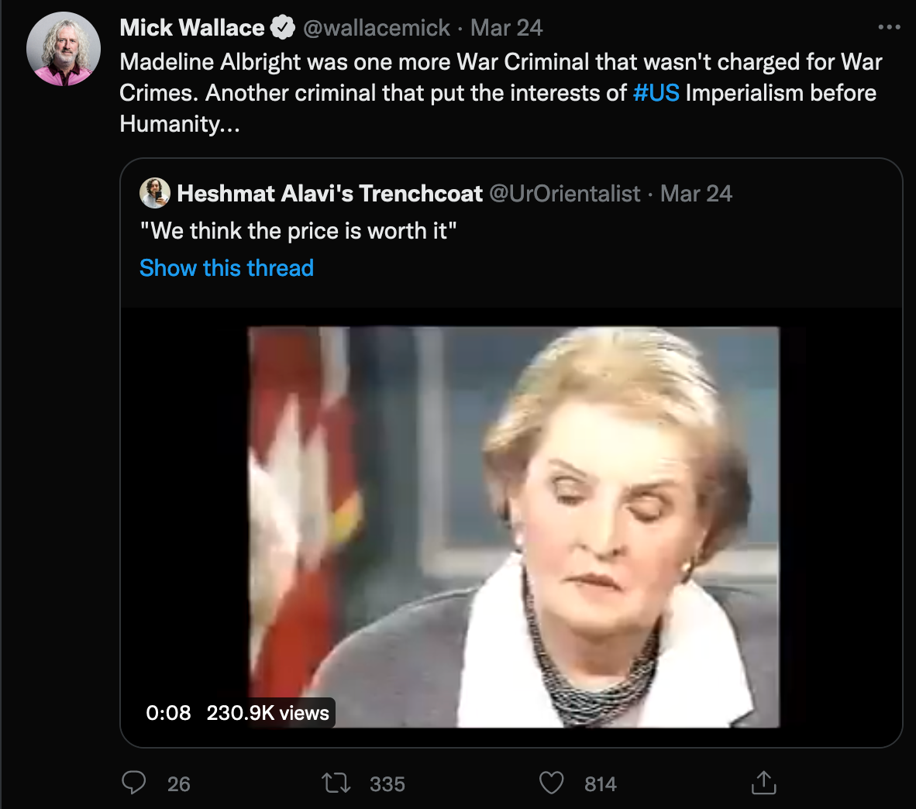Click the reply speech bubble icon
The image size is (916, 809).
coord(134,783)
